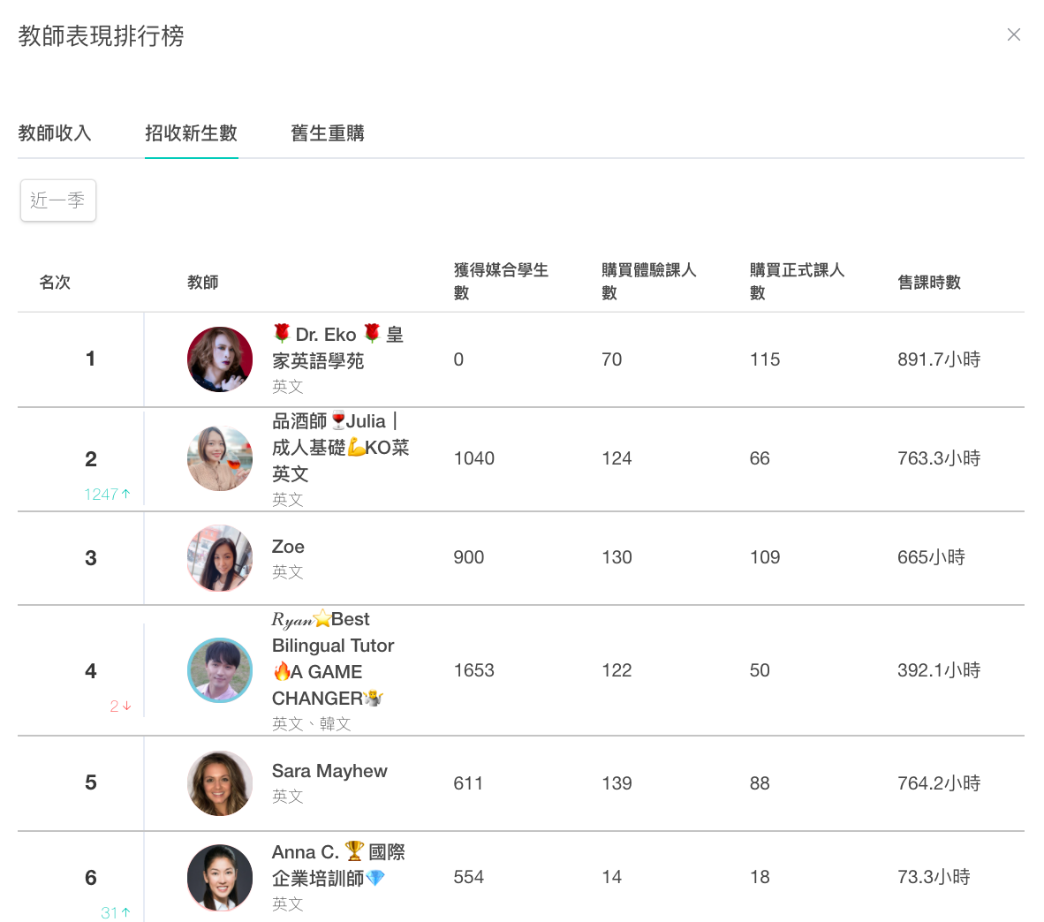1044x922 pixels.
Task: Open the 近一季 period dropdown
Action: pyautogui.click(x=58, y=200)
